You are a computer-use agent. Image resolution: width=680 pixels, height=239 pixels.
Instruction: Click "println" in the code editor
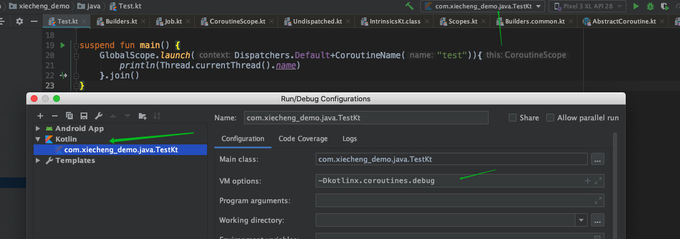(137, 65)
